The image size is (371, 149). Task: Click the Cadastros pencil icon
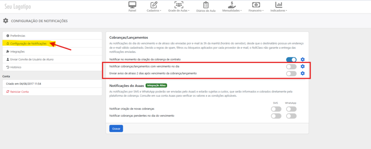point(154,5)
